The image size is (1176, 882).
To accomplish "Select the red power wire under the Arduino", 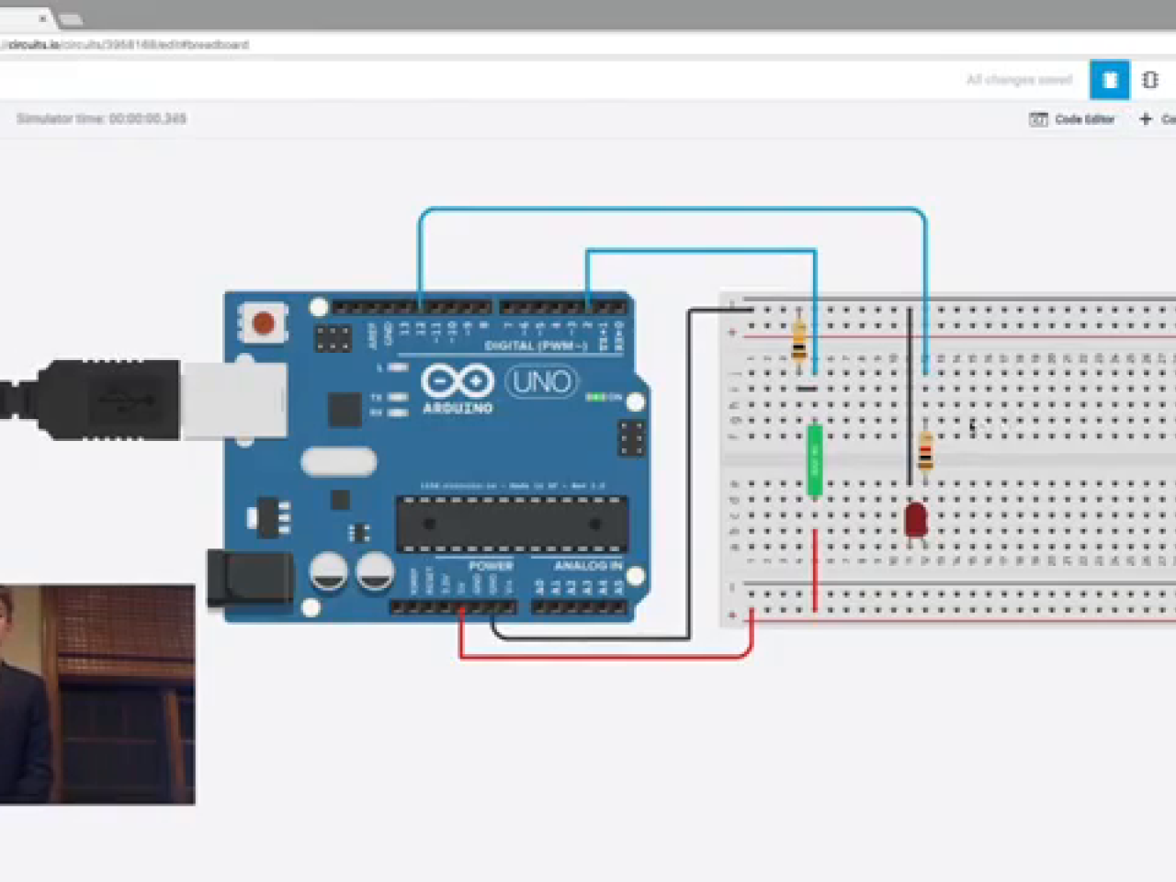I will (x=606, y=656).
